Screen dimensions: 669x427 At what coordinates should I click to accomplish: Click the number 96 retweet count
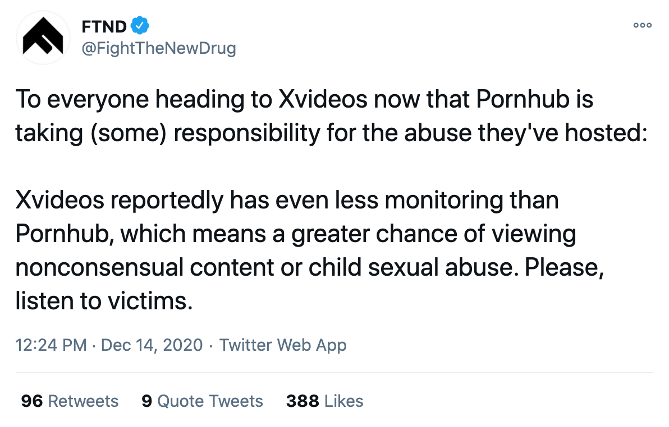click(x=32, y=401)
